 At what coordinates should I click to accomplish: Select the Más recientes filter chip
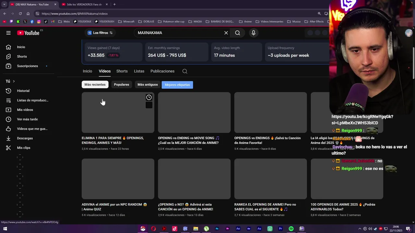coord(95,85)
